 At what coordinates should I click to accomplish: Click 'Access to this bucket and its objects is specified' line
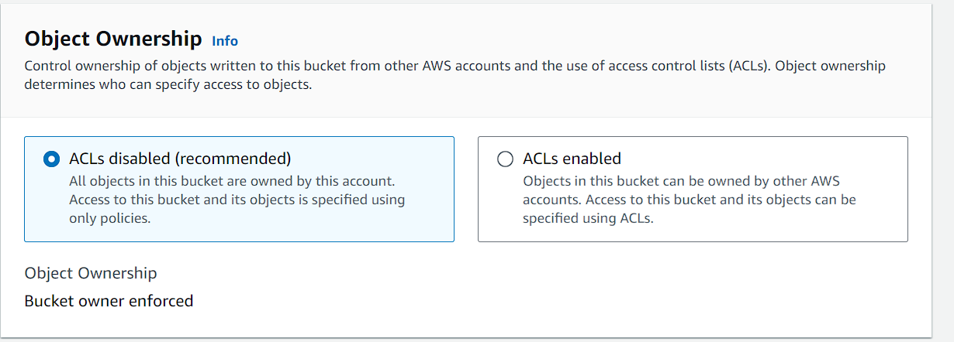237,200
